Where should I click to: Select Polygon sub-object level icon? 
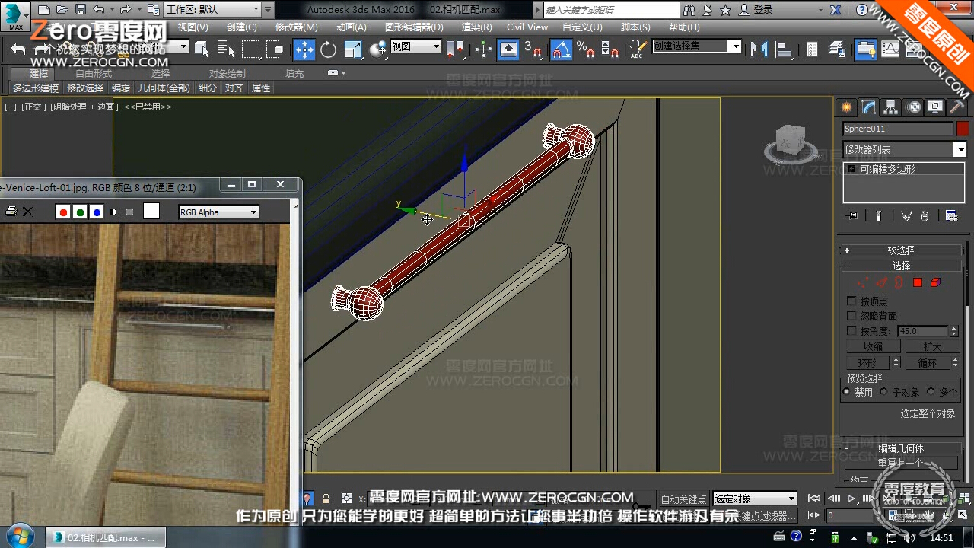coord(918,283)
